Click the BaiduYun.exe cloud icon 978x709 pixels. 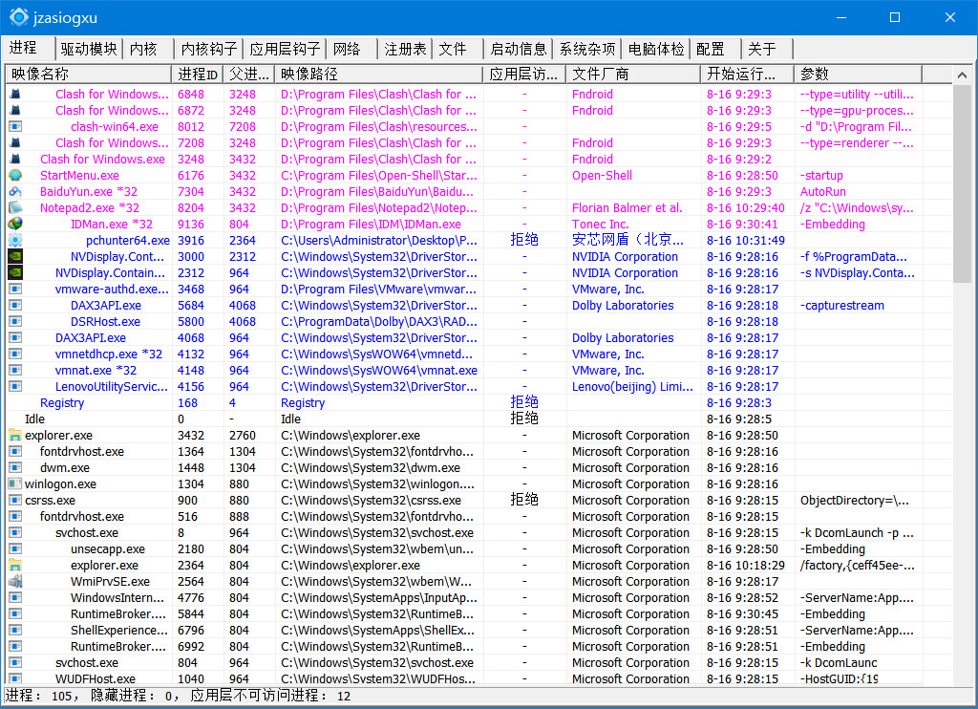15,192
